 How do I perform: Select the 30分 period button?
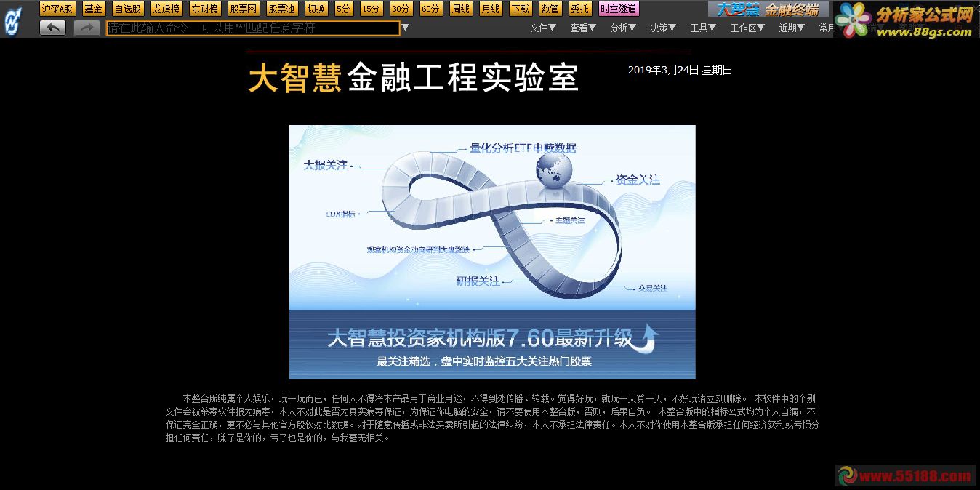(401, 9)
